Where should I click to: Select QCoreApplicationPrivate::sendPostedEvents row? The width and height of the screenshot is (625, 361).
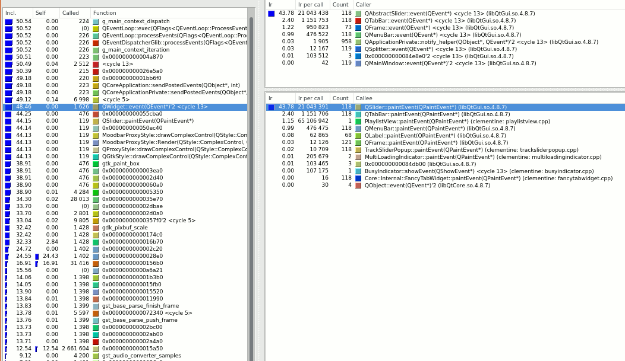tap(125, 92)
